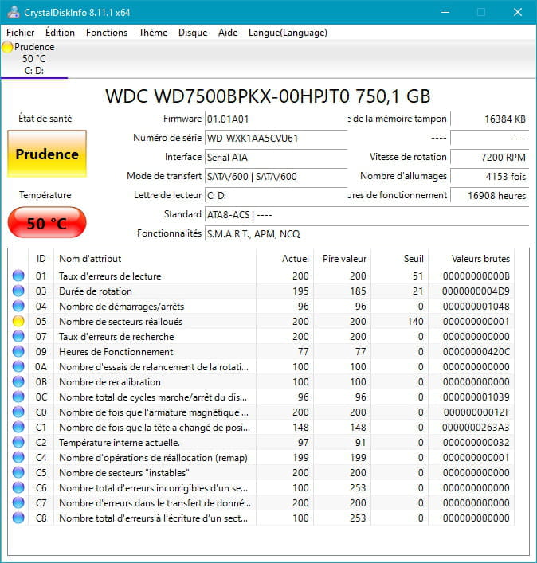Image resolution: width=537 pixels, height=563 pixels.
Task: Select Température interne actuelle. attribute name
Action: [x=120, y=443]
